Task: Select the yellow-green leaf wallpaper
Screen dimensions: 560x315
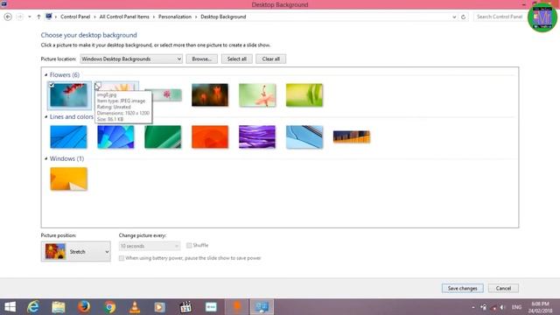Action: coord(304,95)
